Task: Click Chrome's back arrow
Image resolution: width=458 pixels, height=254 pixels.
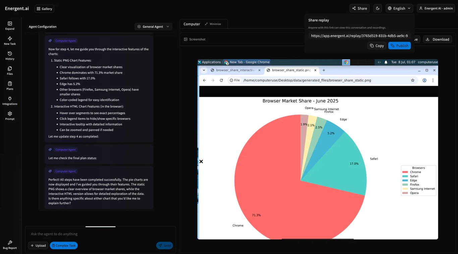Action: point(205,80)
